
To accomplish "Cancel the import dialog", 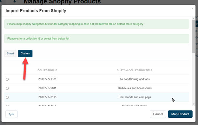I will pos(158,114).
